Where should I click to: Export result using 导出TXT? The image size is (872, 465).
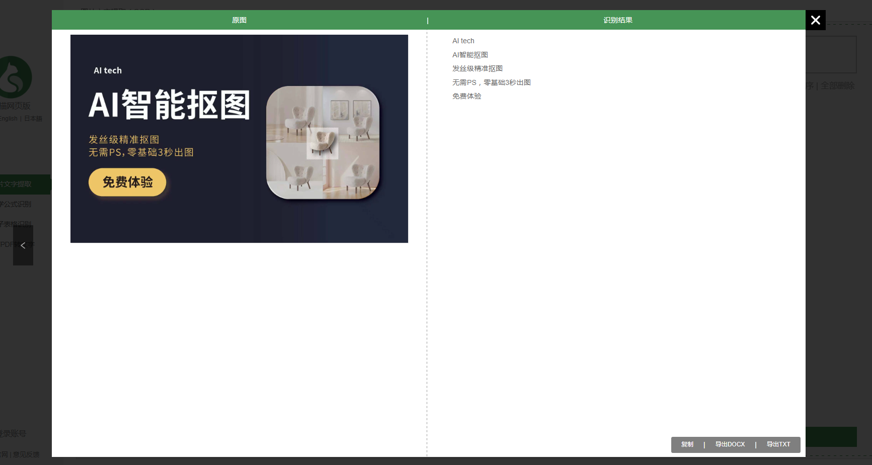pos(778,444)
